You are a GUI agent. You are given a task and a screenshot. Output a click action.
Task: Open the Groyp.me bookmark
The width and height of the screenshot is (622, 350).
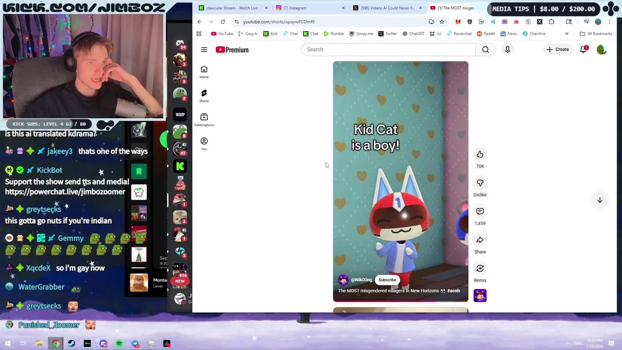point(361,34)
